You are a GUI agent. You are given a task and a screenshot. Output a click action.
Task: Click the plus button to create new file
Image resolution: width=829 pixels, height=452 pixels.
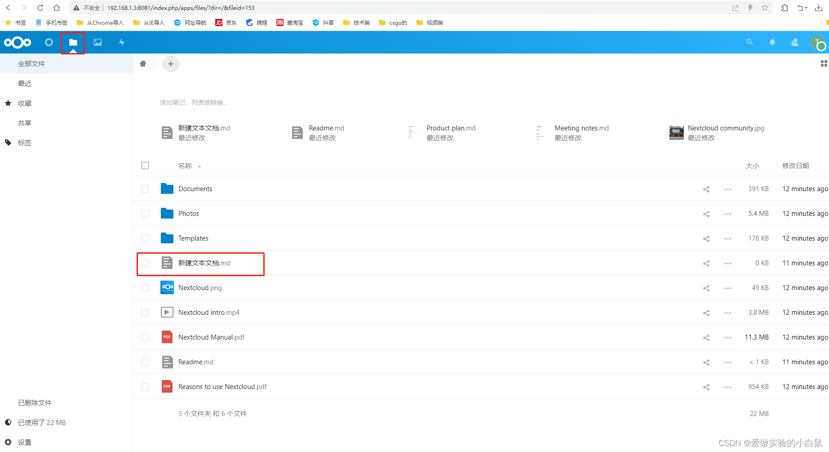coord(171,64)
